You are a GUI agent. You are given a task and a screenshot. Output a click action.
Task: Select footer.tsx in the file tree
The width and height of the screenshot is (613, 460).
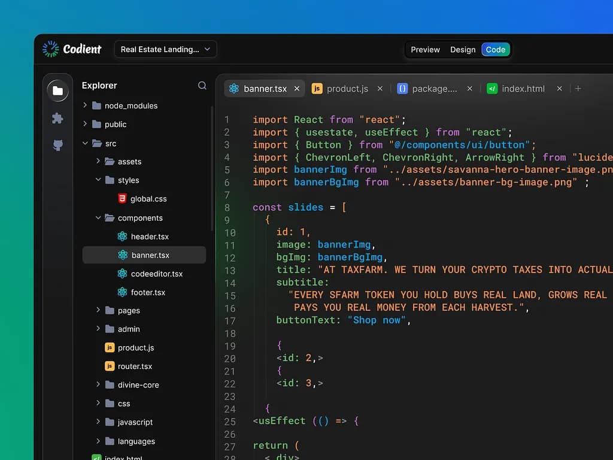tap(147, 292)
